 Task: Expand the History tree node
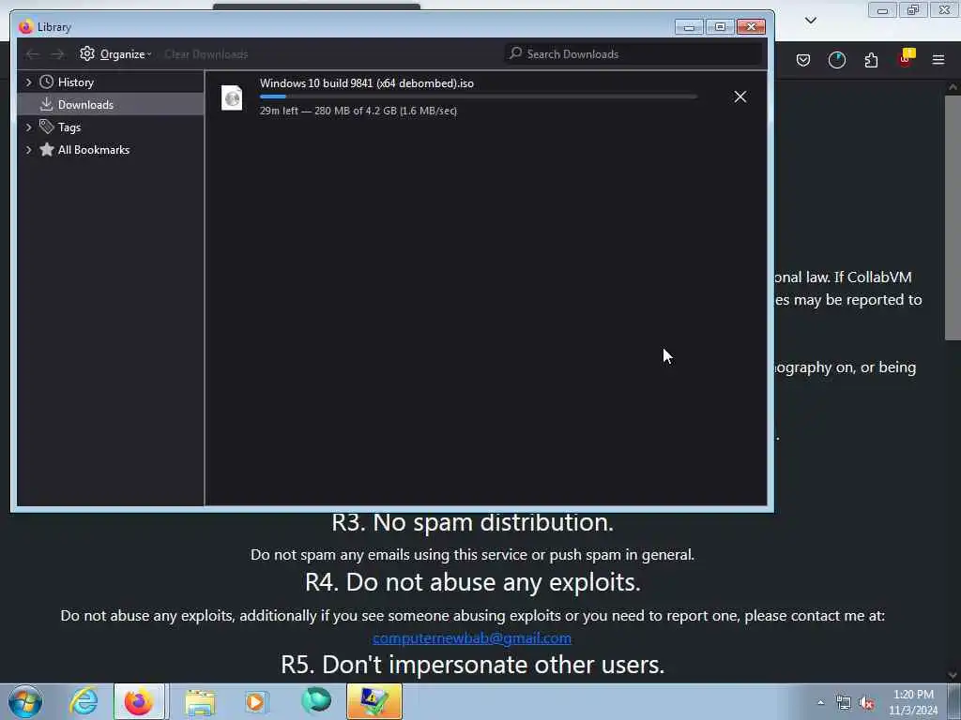[x=28, y=82]
